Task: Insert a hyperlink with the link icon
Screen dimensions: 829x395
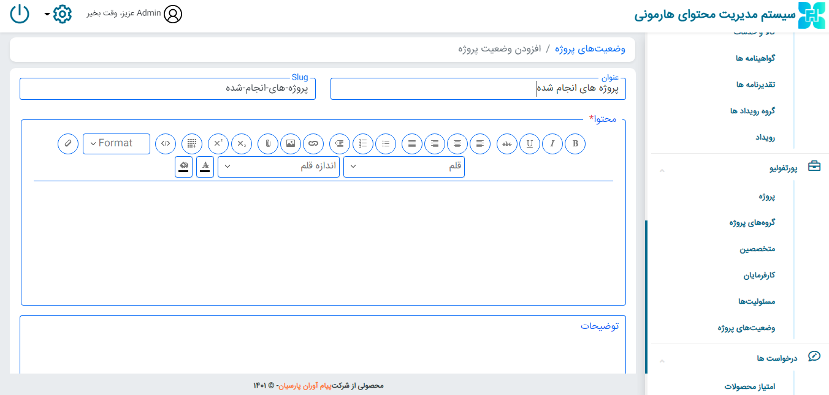Action: (x=313, y=143)
